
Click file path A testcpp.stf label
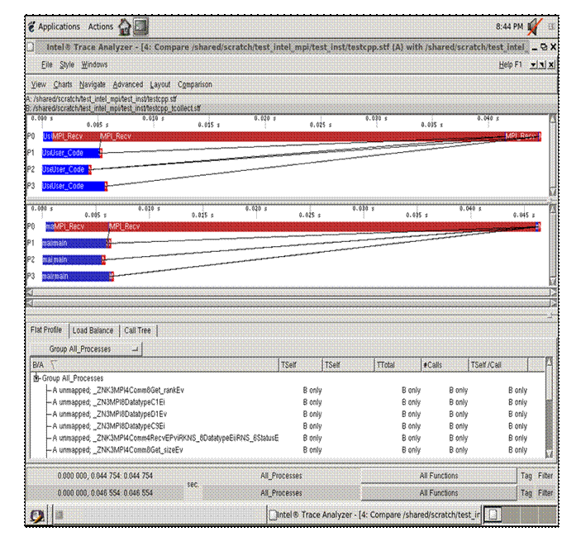(x=101, y=99)
